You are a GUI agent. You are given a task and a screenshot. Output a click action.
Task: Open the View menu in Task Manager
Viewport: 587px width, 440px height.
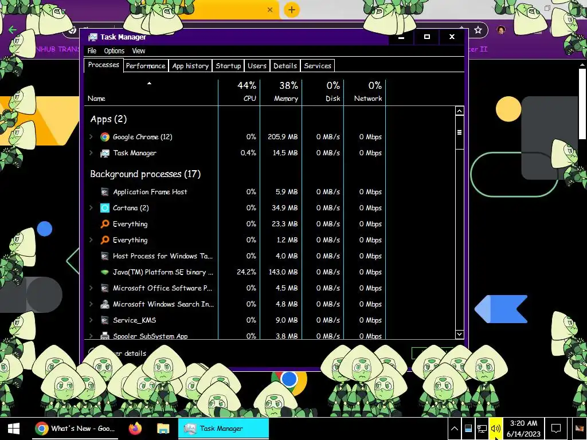pos(139,51)
